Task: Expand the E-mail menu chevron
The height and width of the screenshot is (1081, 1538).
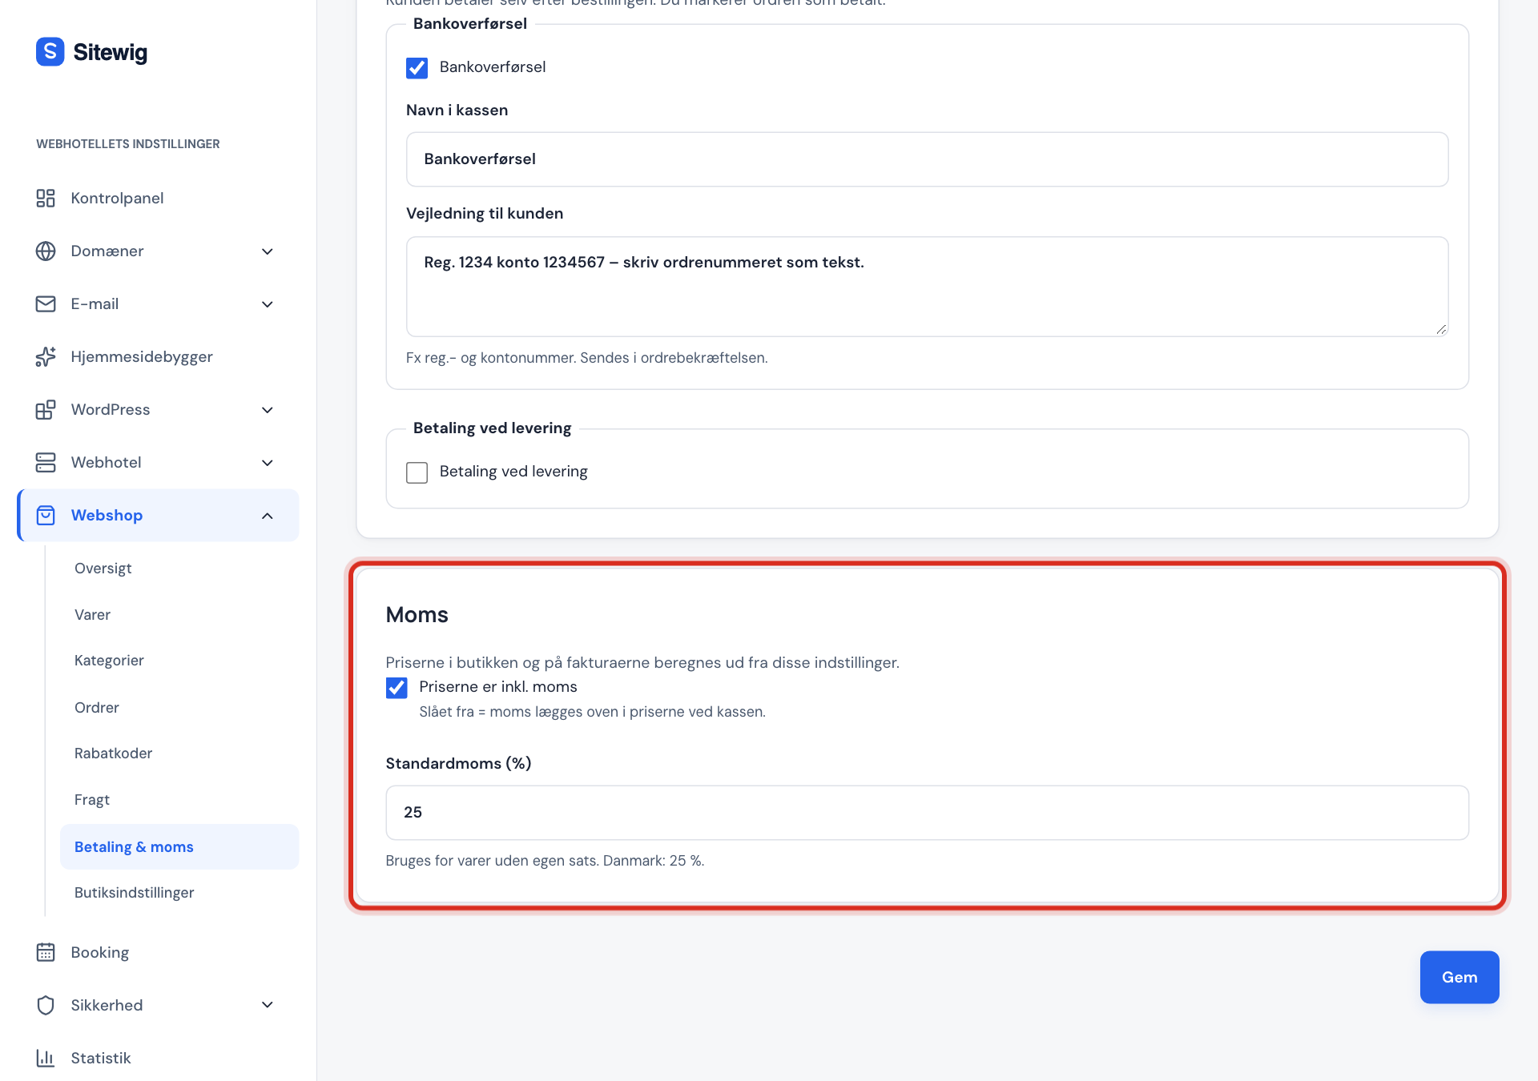Action: (268, 304)
